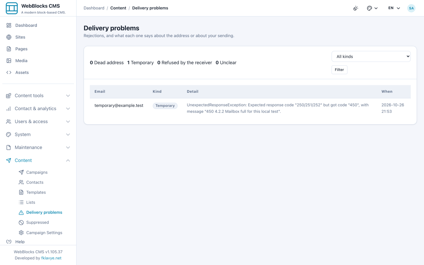Toggle dark mode with moon icon

[x=356, y=8]
